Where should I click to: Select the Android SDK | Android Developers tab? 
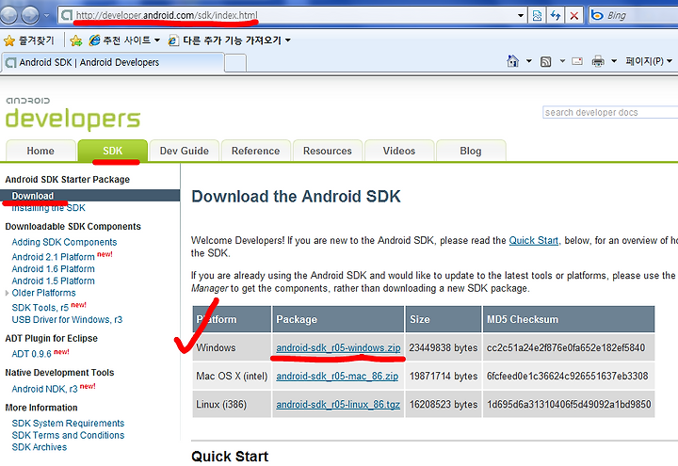pyautogui.click(x=113, y=63)
